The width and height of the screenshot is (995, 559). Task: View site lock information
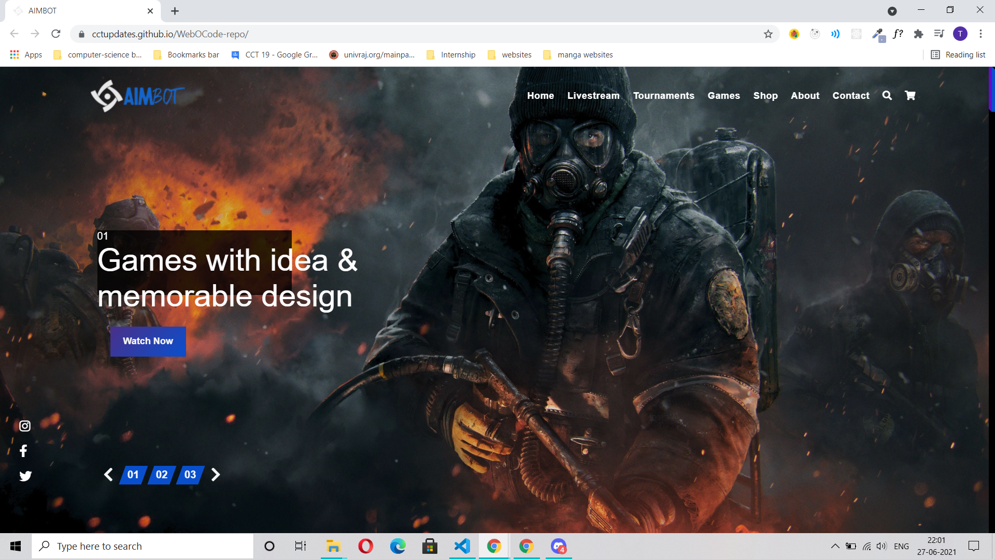pyautogui.click(x=81, y=34)
